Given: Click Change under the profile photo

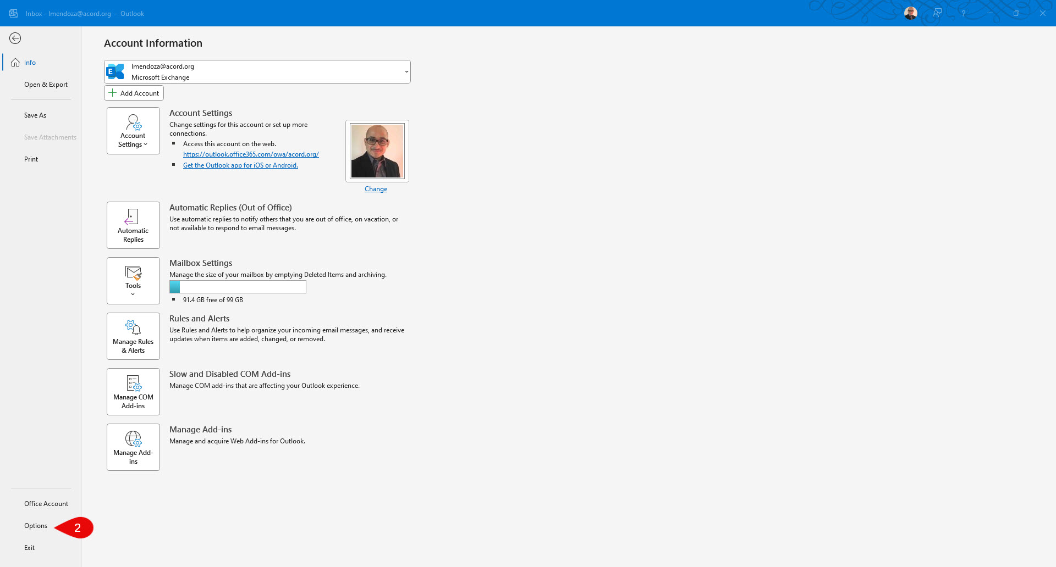Looking at the screenshot, I should coord(376,189).
